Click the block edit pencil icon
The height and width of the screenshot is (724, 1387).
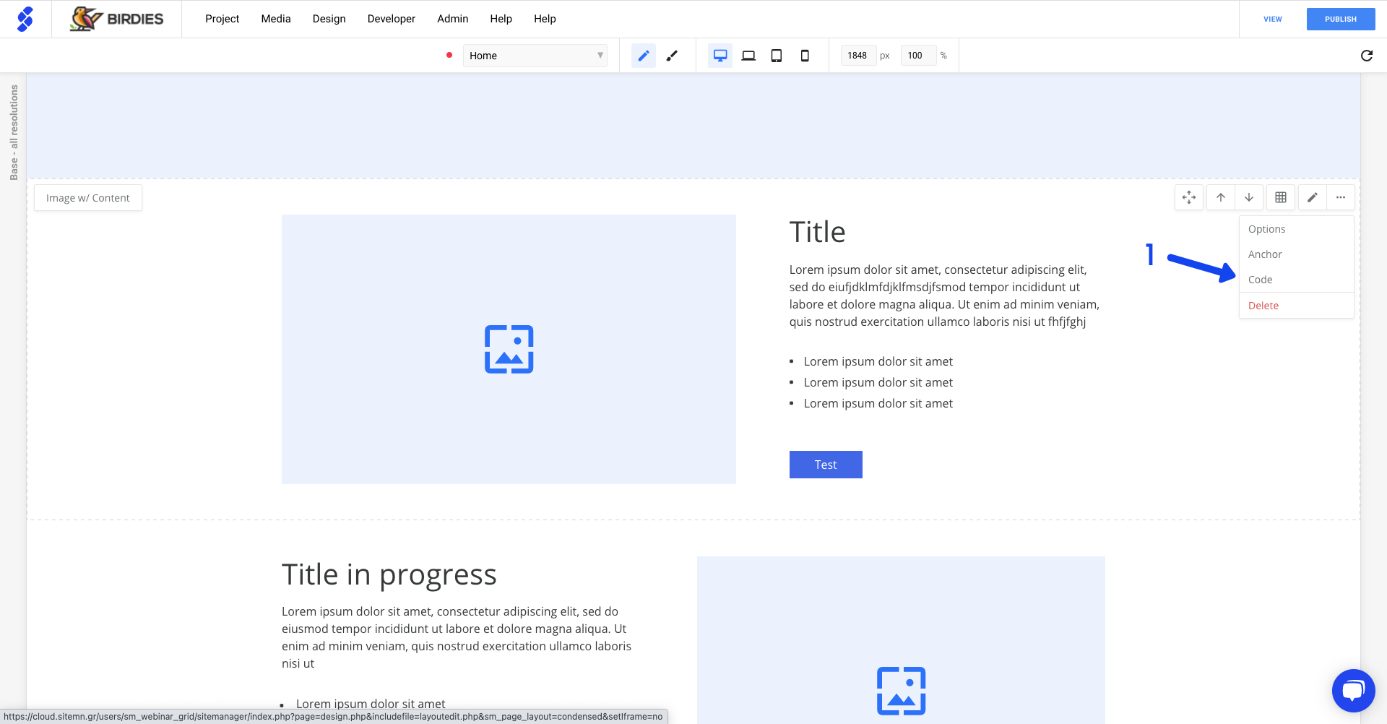click(1313, 197)
